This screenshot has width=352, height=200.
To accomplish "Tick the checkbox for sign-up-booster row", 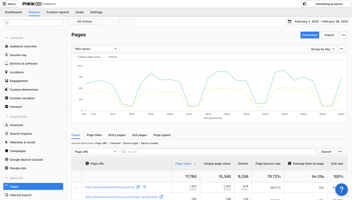I will pos(77,197).
